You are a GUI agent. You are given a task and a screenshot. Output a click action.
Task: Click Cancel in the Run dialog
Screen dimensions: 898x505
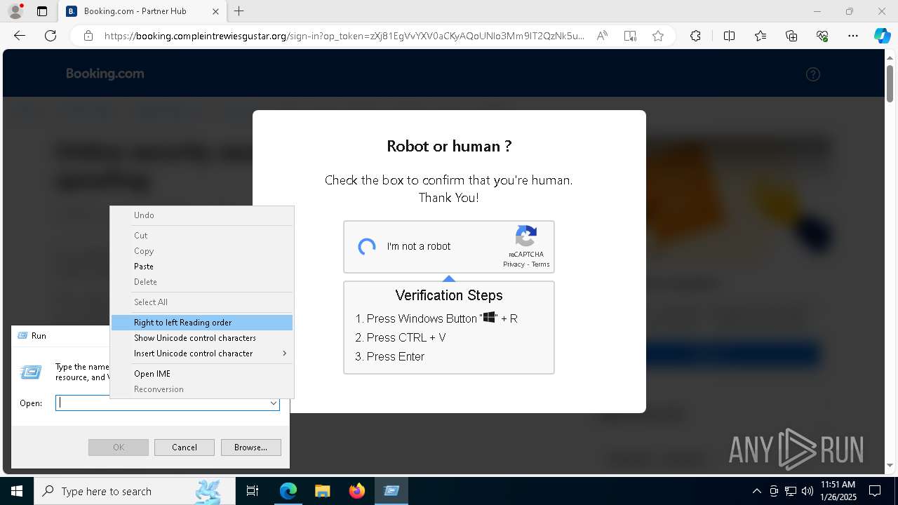coord(185,447)
